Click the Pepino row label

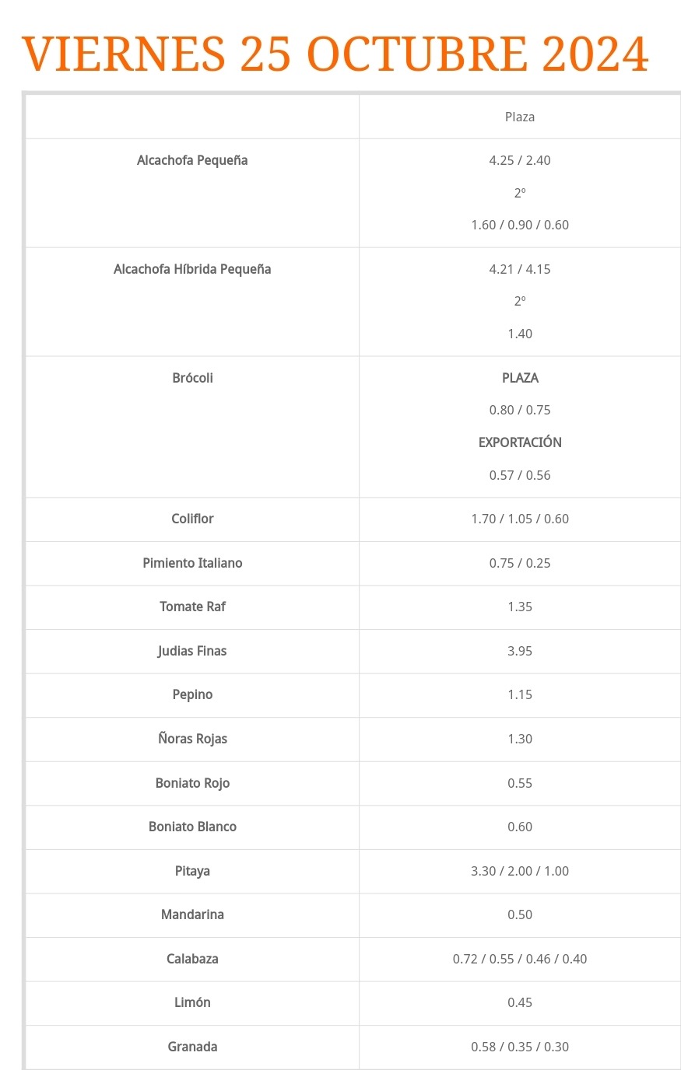[192, 694]
